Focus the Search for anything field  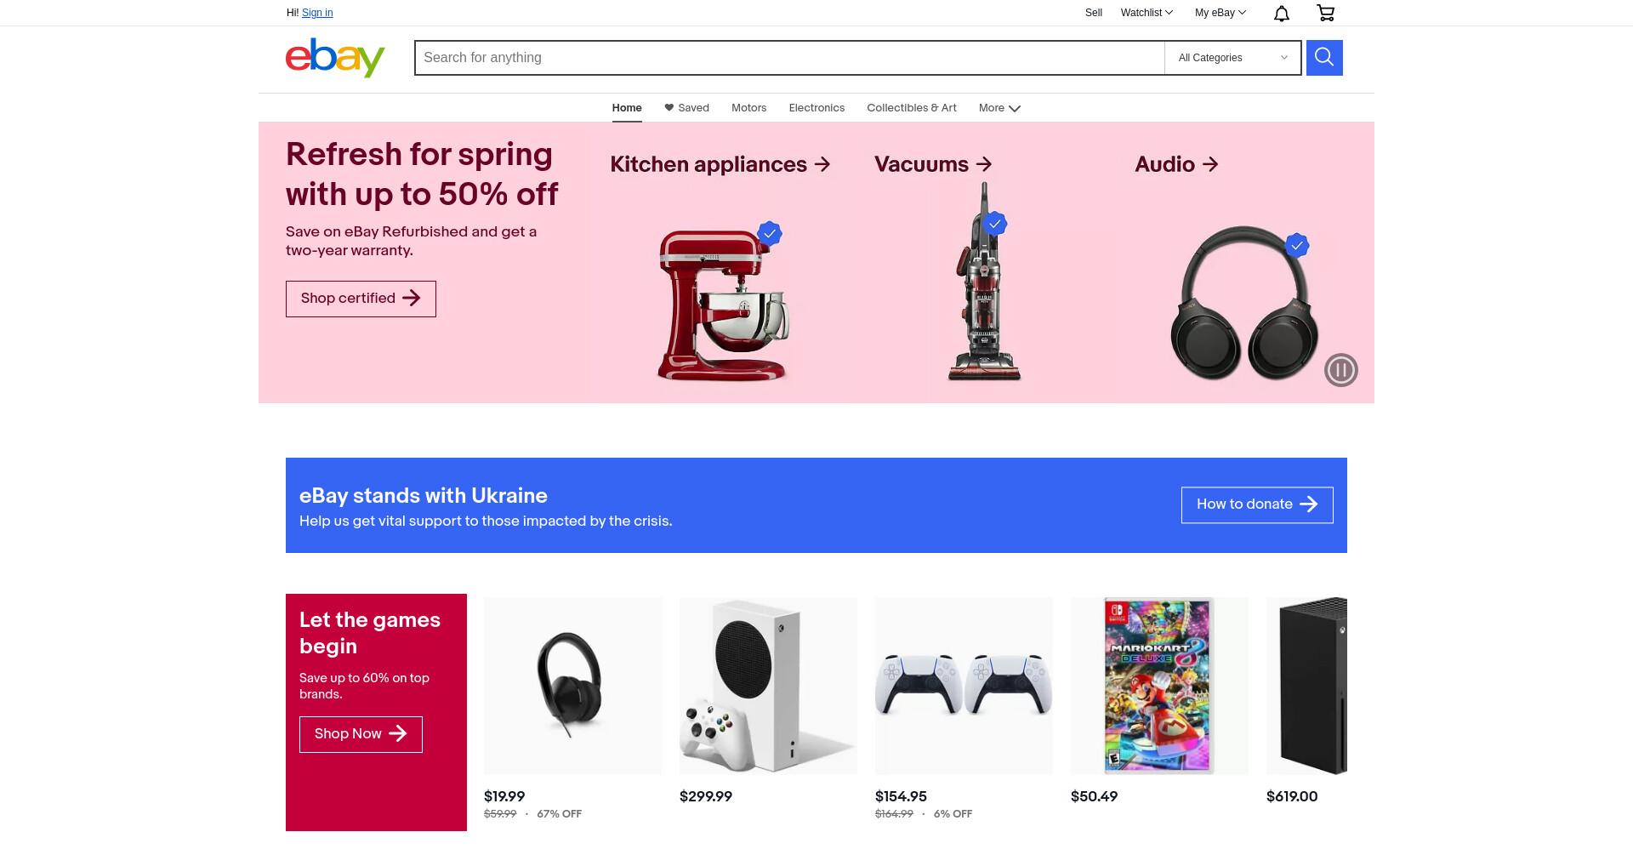click(x=789, y=58)
